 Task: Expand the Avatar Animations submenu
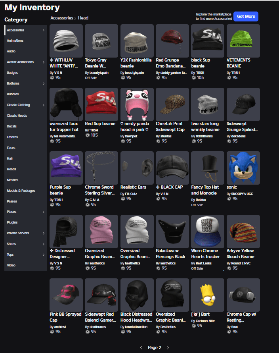point(43,62)
